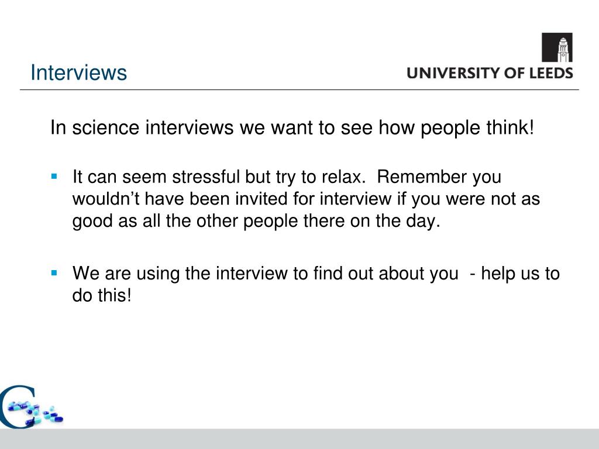Screen dimensions: 599x449
Task: Select the 'Interviews' slide title
Action: (79, 72)
